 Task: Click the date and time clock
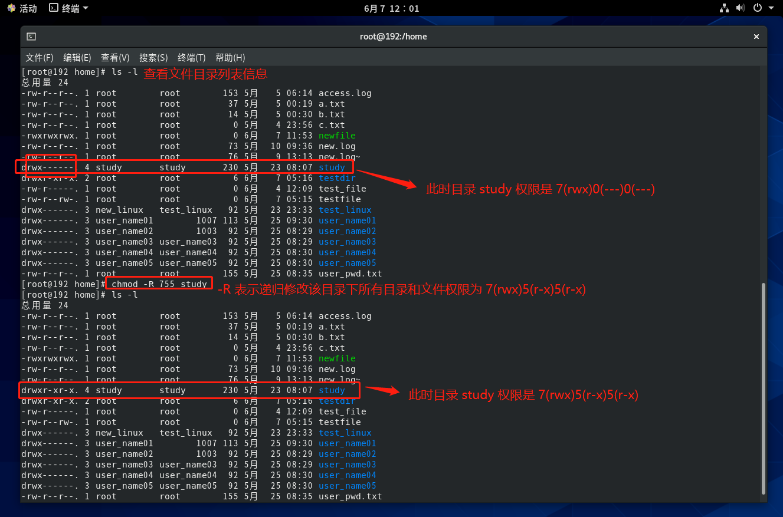[392, 8]
